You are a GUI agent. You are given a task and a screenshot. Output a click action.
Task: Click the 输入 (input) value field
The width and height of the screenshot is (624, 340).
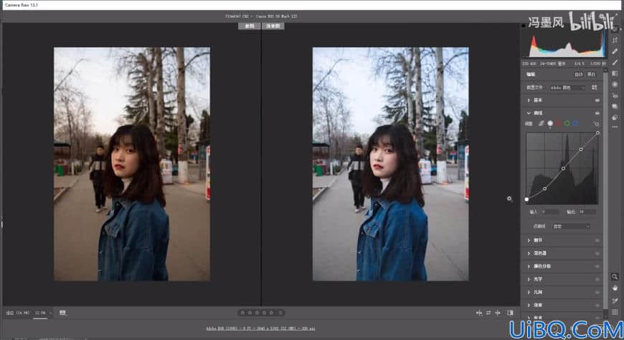tap(550, 212)
